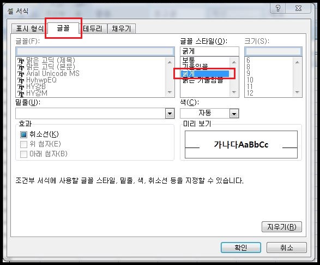Click font style list scroll up arrow

[234, 62]
